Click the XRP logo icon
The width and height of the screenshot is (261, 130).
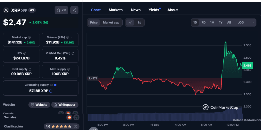pyautogui.click(x=6, y=10)
